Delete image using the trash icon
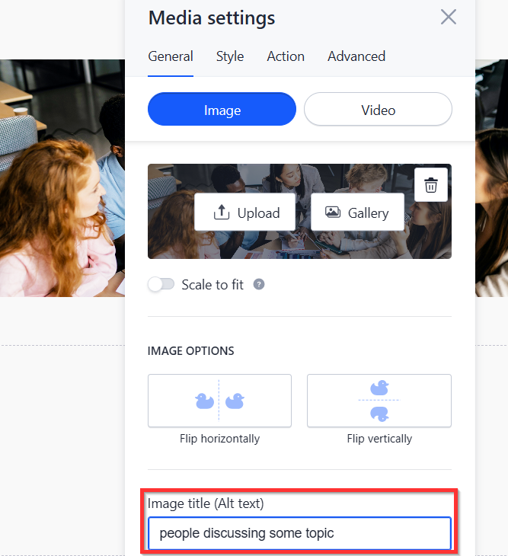Viewport: 508px width, 556px height. point(431,185)
